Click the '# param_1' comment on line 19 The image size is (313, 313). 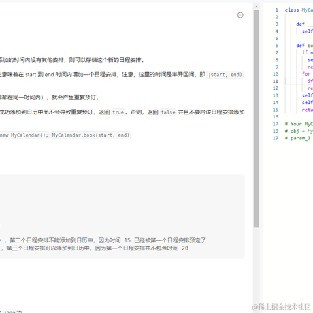pos(297,138)
